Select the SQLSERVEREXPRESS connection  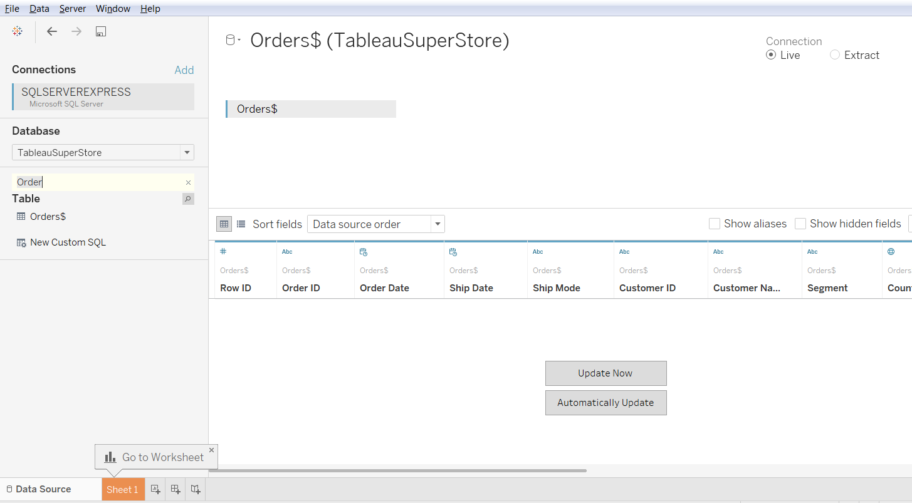(103, 97)
